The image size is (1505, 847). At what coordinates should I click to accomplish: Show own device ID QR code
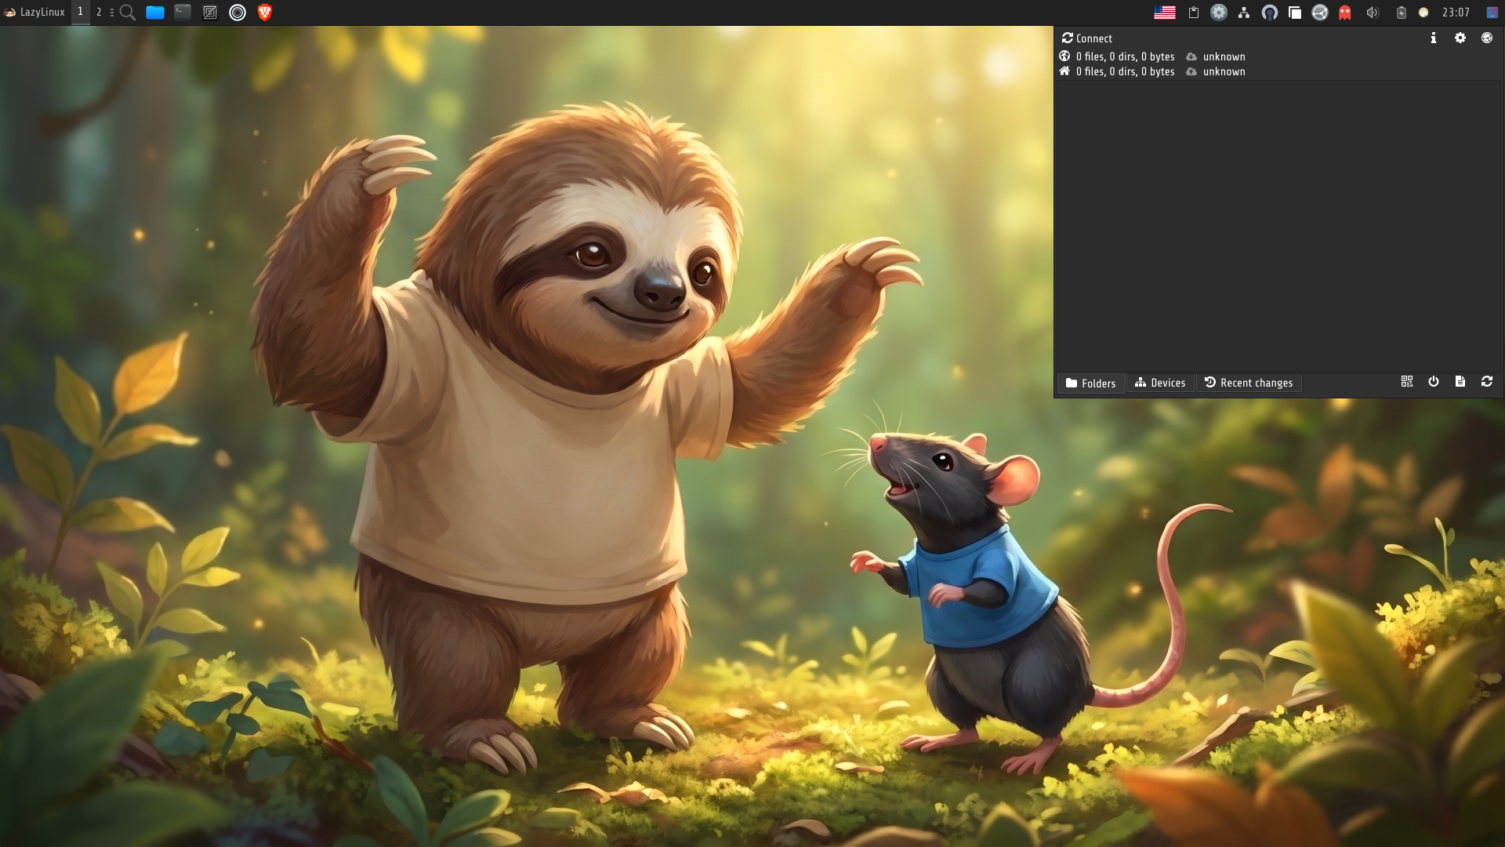click(x=1407, y=381)
